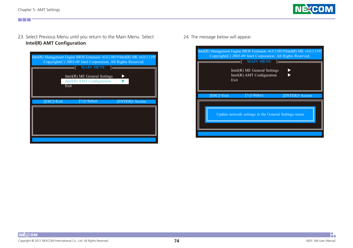
Task: Click the NEXCOM logo in the top-right header
Action: (314, 9)
